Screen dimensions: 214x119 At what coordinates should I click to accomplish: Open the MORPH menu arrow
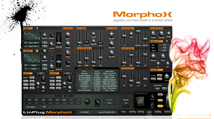[x=147, y=93]
